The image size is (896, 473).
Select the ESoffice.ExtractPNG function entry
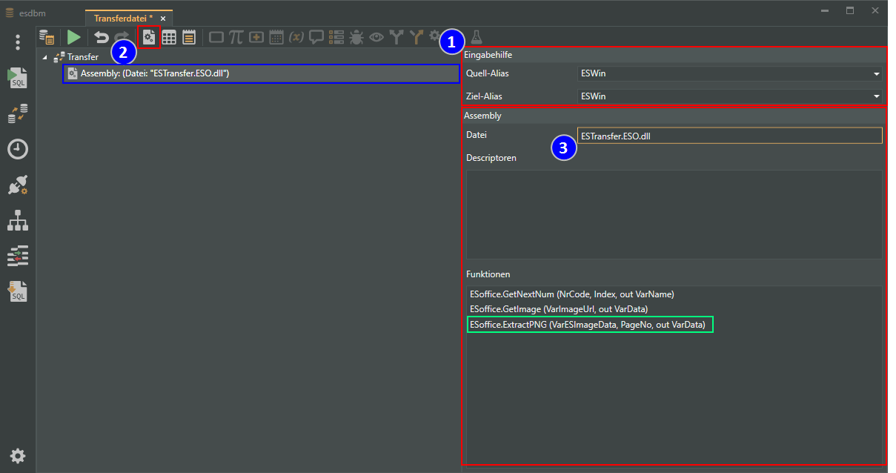(589, 324)
